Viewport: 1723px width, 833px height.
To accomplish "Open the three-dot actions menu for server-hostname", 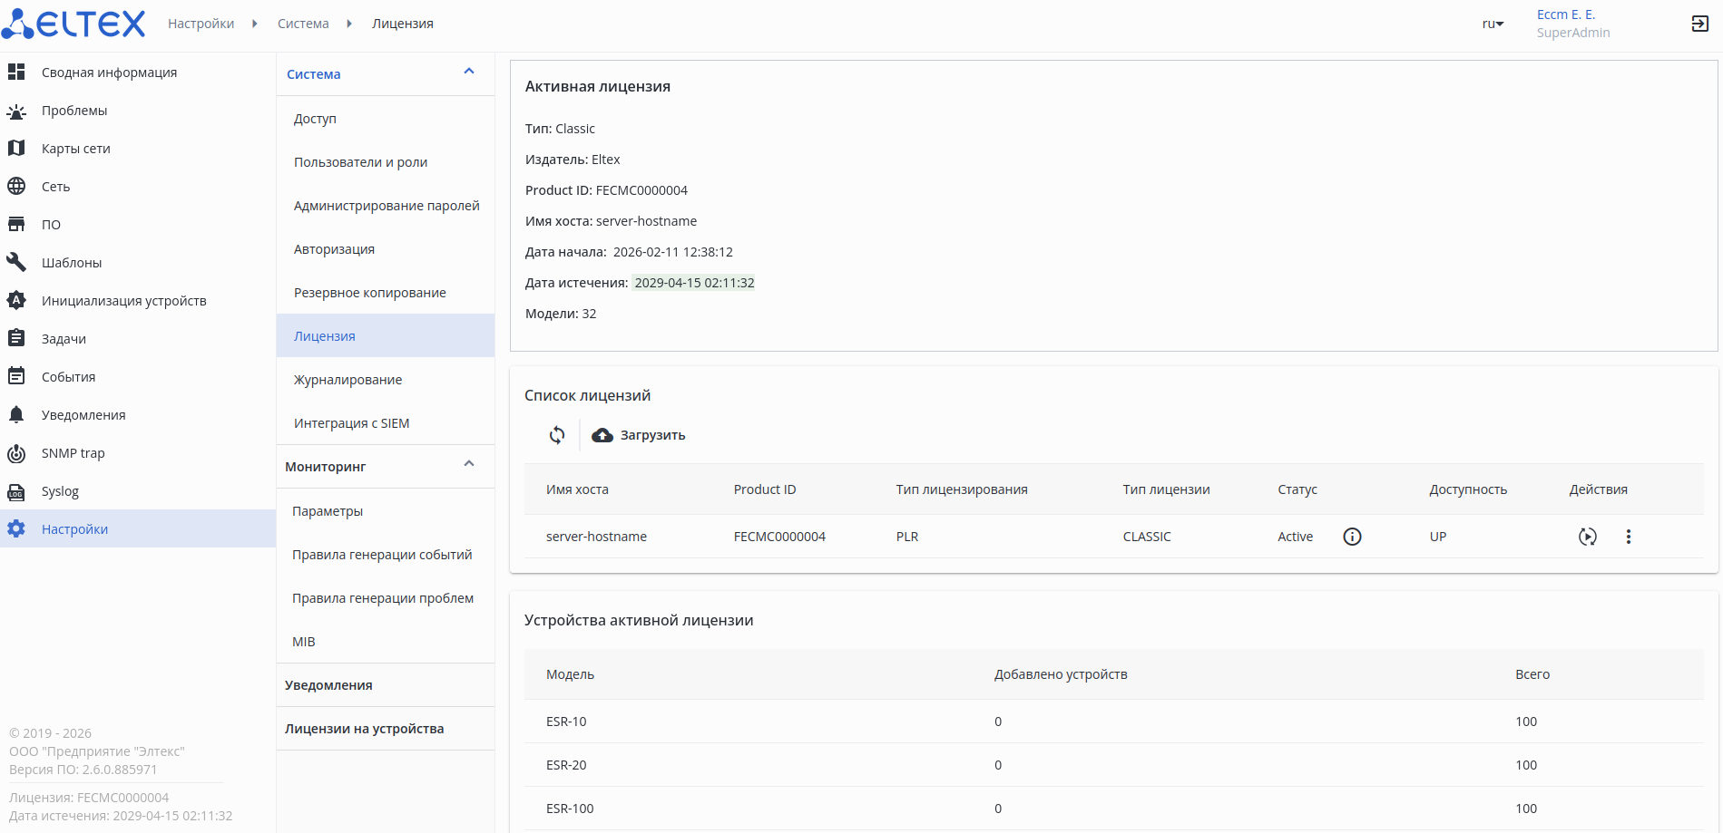I will coord(1629,537).
